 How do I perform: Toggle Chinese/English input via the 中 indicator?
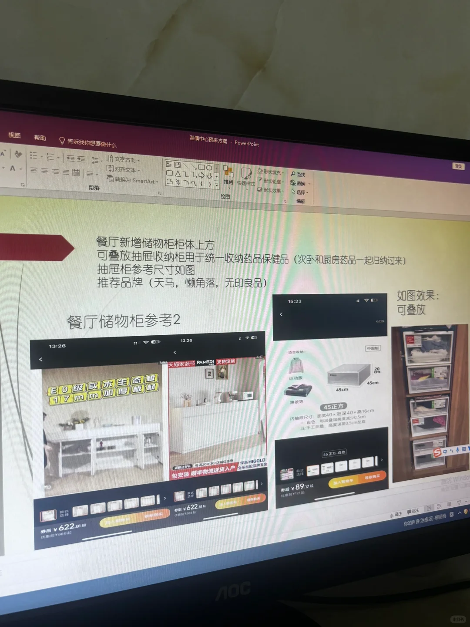[445, 452]
